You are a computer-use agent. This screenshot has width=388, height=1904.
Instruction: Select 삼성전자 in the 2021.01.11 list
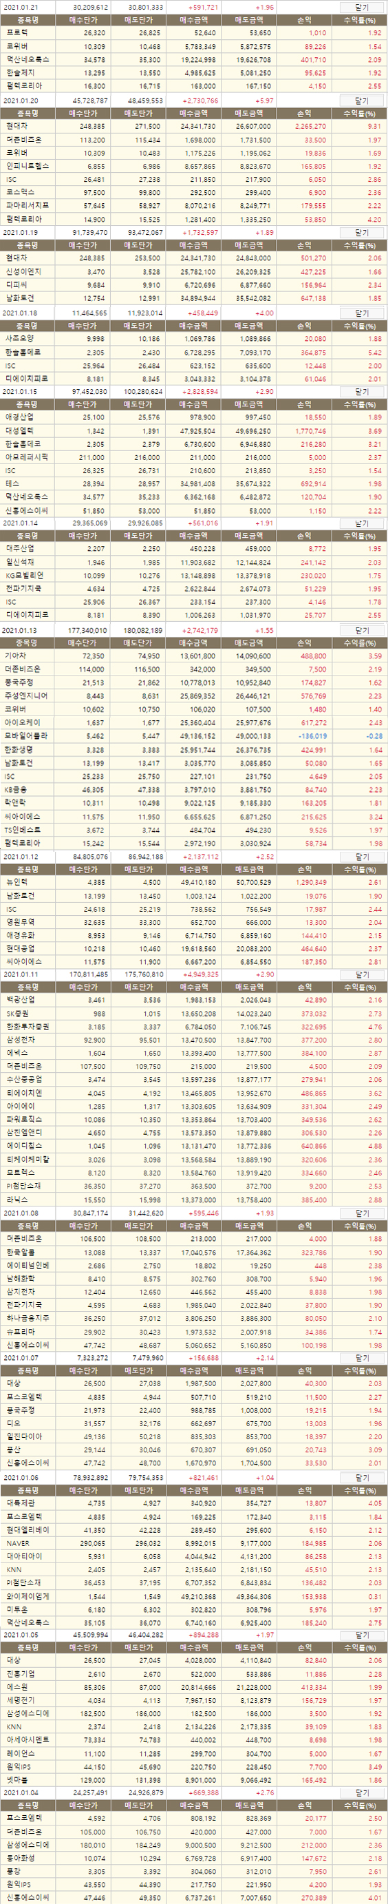[x=193, y=1040]
